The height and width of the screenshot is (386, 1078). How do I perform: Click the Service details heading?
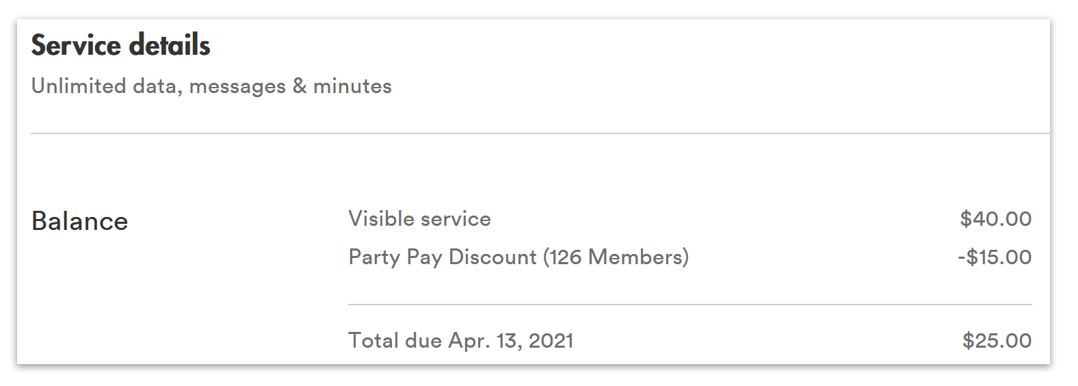coord(120,45)
